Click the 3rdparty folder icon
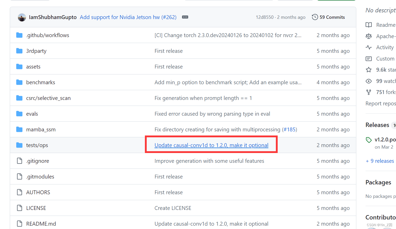Image resolution: width=396 pixels, height=229 pixels. point(19,51)
